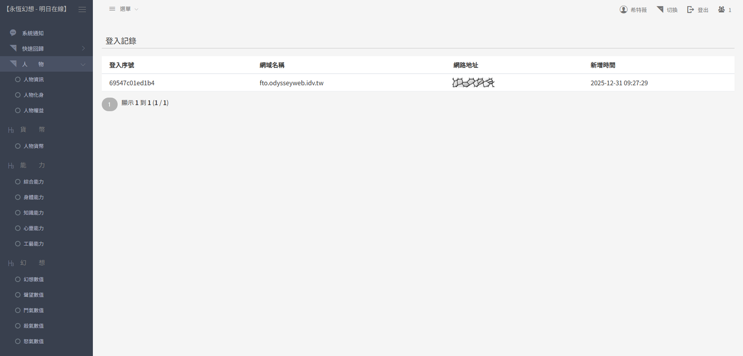The width and height of the screenshot is (743, 356).
Task: Click the 新增時間 column header
Action: [603, 65]
